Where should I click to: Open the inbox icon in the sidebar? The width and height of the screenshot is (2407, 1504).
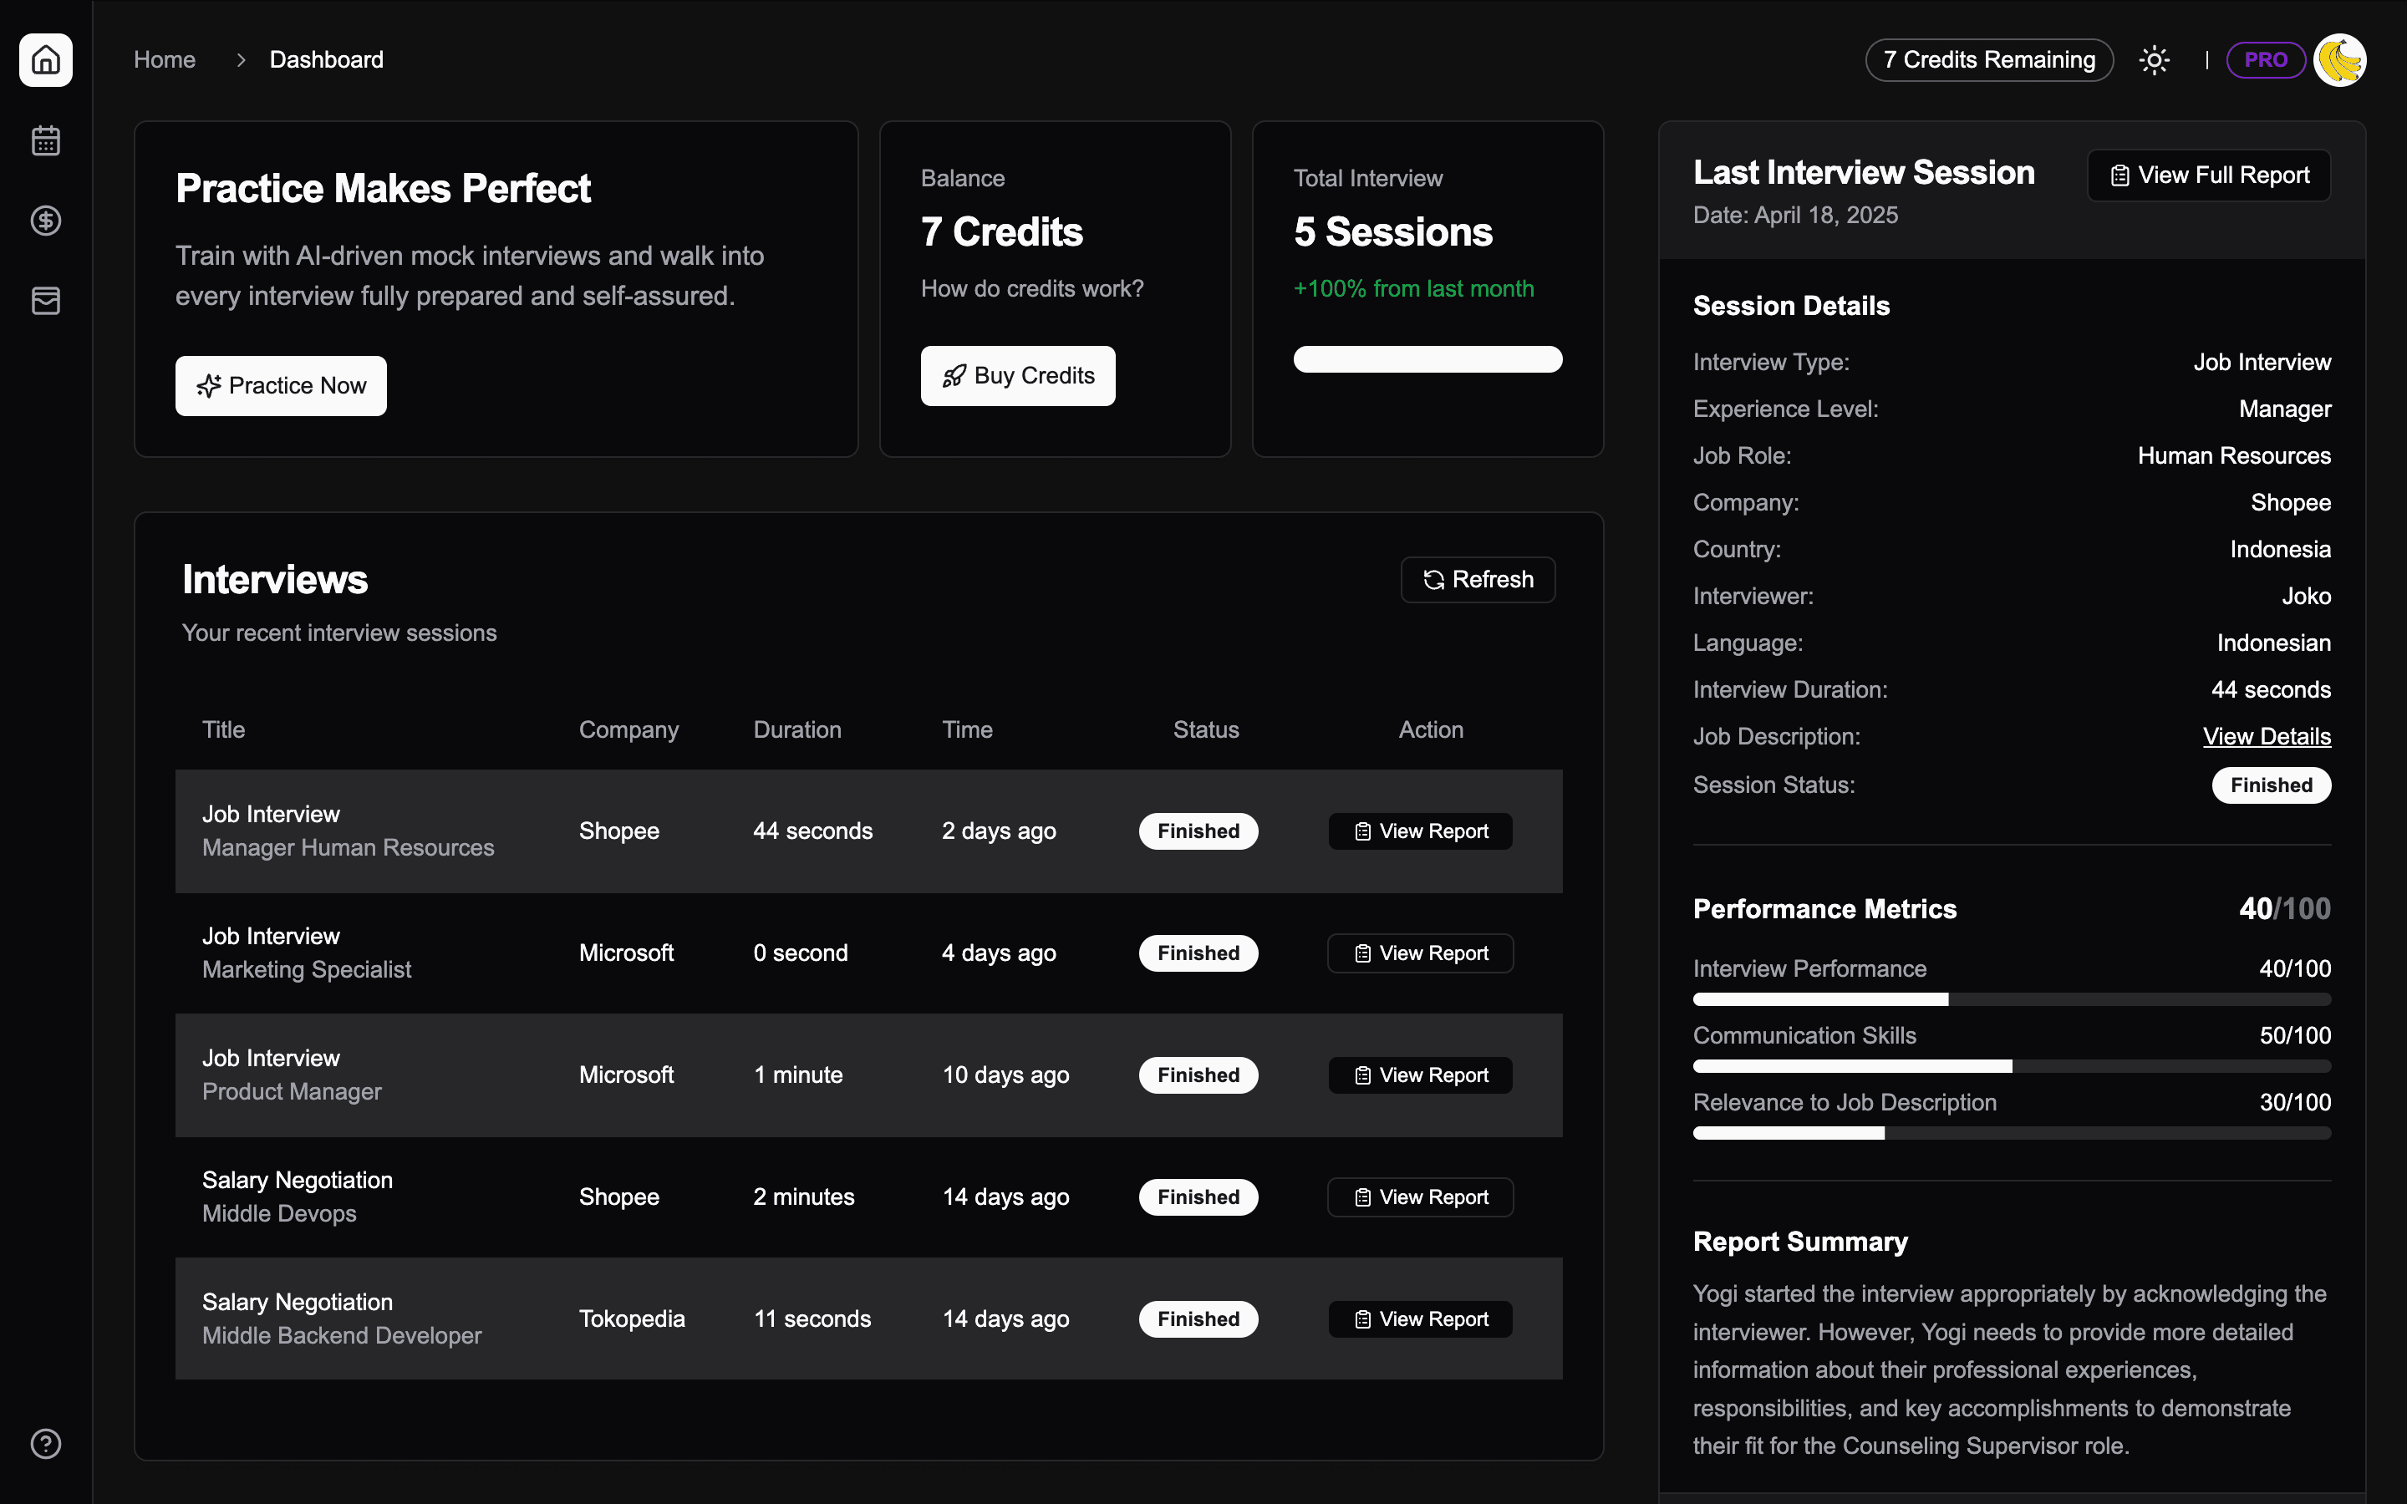point(46,301)
